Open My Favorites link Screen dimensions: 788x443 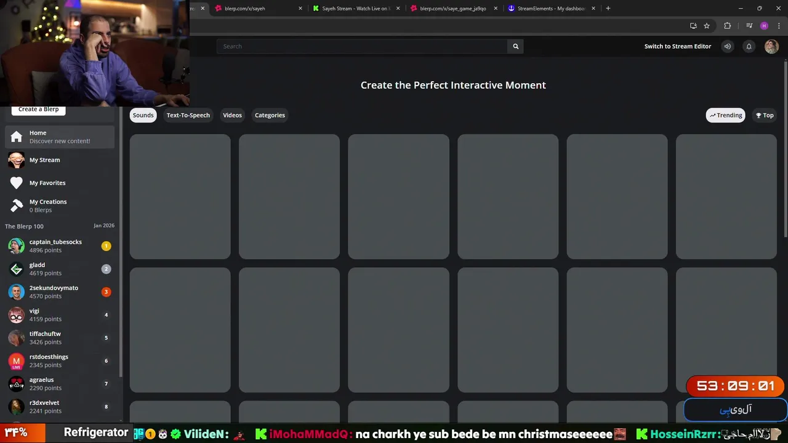[60, 183]
